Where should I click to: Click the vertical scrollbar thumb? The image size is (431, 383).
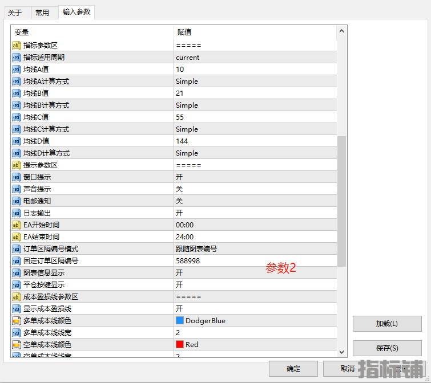click(342, 201)
